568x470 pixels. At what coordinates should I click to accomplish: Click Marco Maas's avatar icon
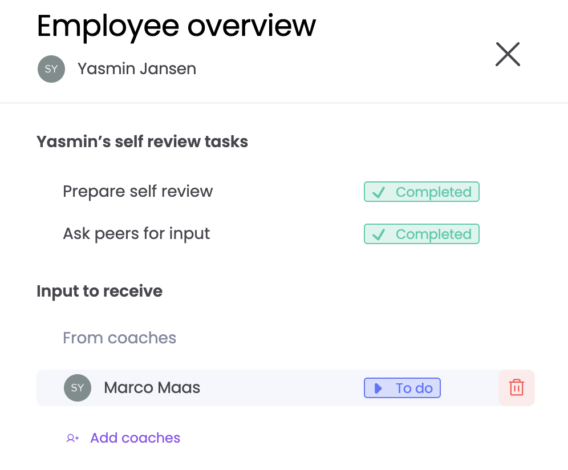pos(78,388)
